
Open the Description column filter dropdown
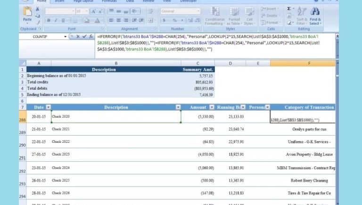pos(178,107)
